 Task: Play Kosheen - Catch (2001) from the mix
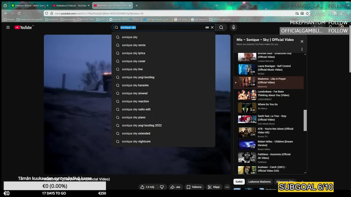(x=269, y=170)
